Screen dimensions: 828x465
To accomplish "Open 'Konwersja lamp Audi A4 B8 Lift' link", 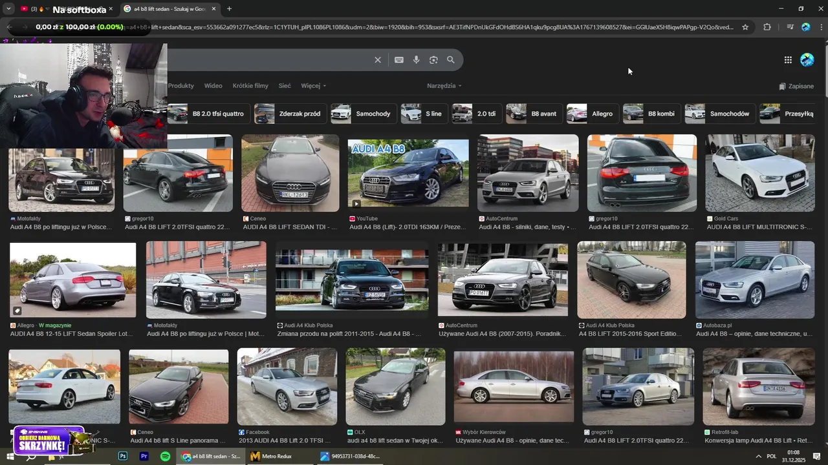I will coord(758,440).
